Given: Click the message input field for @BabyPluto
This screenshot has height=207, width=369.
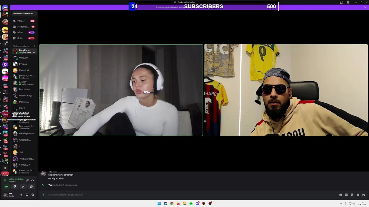Looking at the screenshot, I should (x=190, y=195).
